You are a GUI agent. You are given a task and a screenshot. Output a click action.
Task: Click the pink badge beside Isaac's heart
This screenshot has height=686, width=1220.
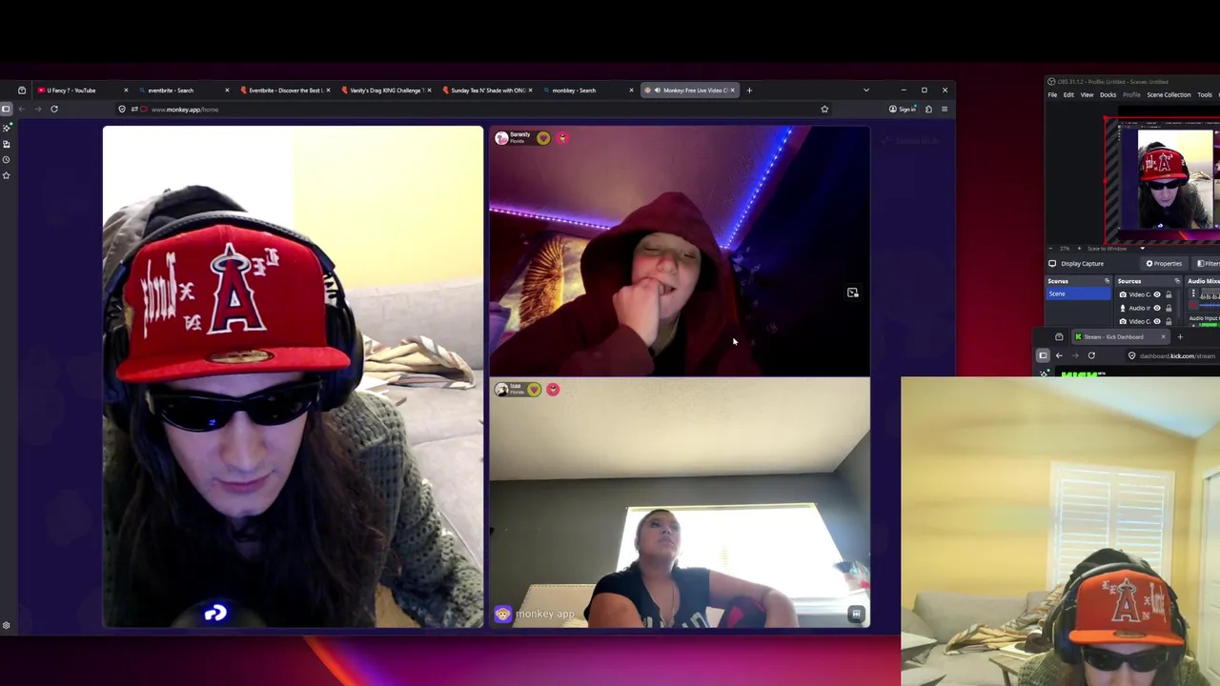[x=553, y=390]
